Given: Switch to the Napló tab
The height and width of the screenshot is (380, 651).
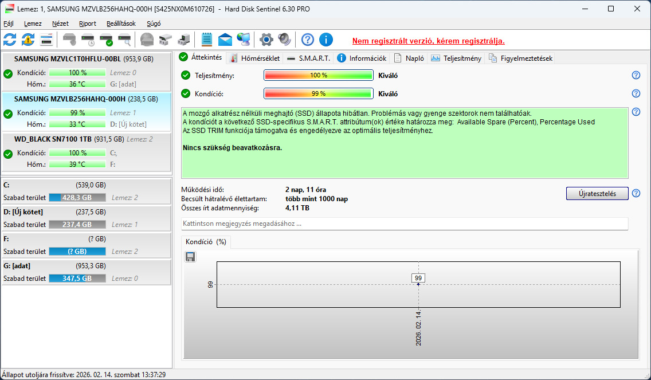Looking at the screenshot, I should pos(409,58).
